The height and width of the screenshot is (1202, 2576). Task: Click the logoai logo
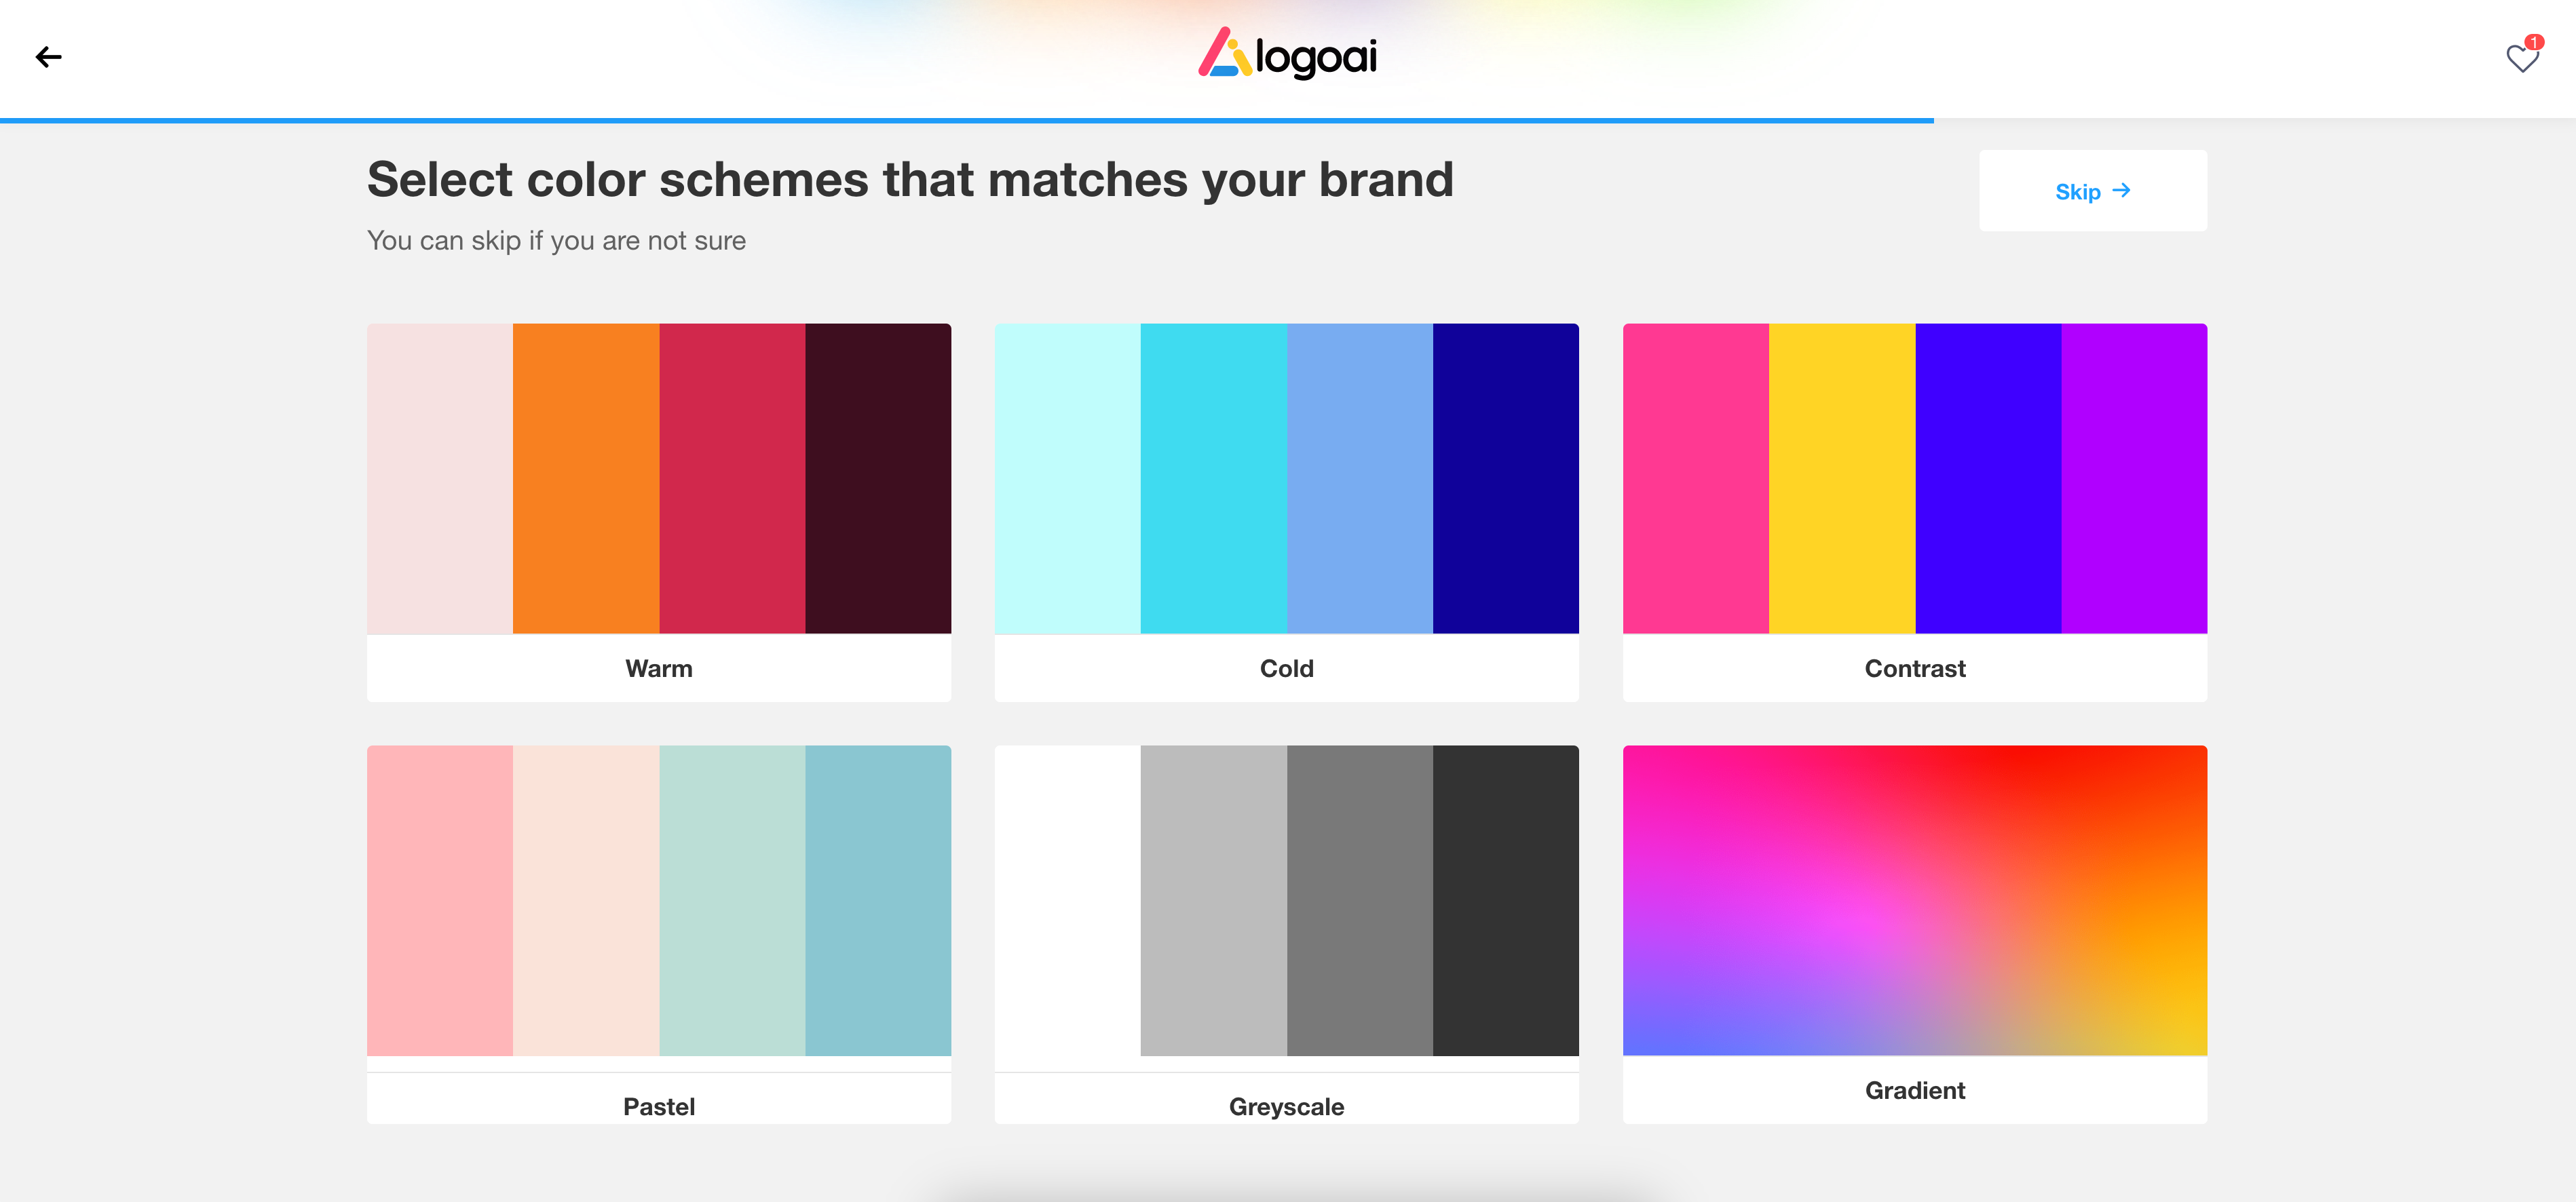[1287, 55]
